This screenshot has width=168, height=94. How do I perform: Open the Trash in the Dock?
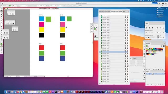pos(162,92)
